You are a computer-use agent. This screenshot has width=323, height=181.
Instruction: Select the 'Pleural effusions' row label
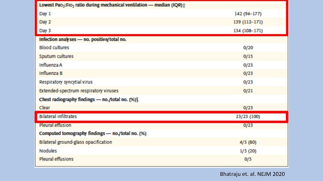56,159
